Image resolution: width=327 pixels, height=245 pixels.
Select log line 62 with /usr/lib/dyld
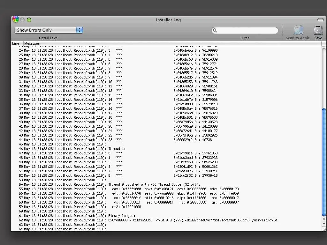point(166,220)
